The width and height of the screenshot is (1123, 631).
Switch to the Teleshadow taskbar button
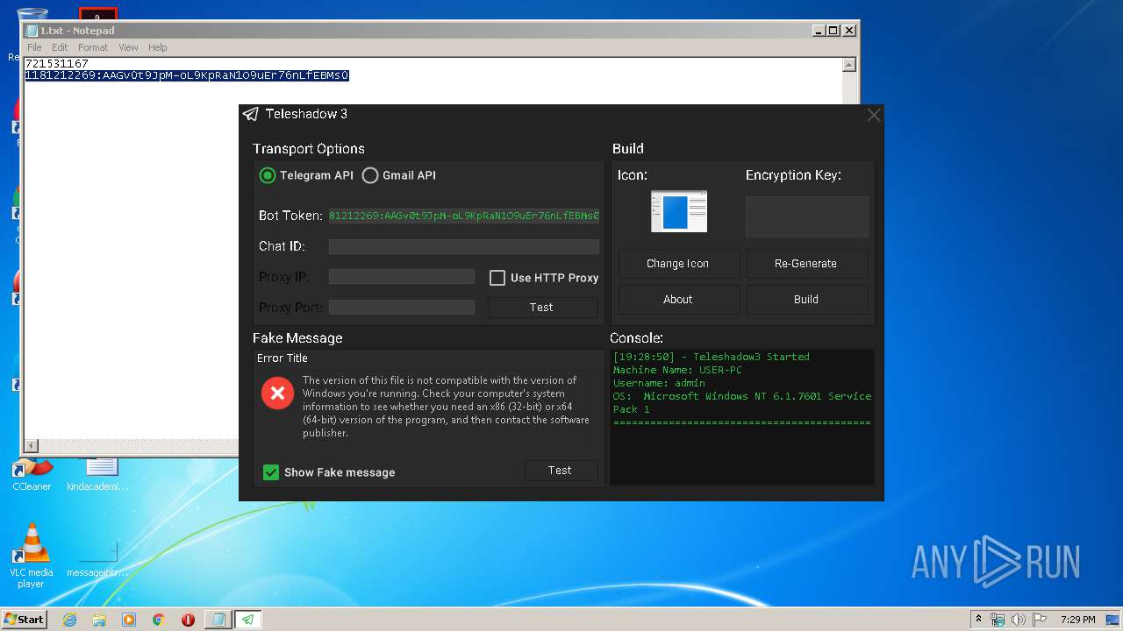click(248, 620)
